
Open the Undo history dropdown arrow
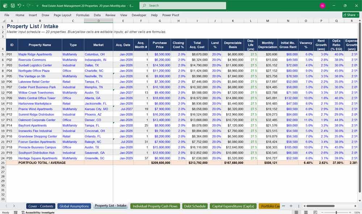(23, 5)
